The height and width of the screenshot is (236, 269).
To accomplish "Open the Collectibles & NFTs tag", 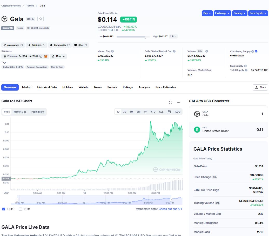I will click(x=13, y=67).
